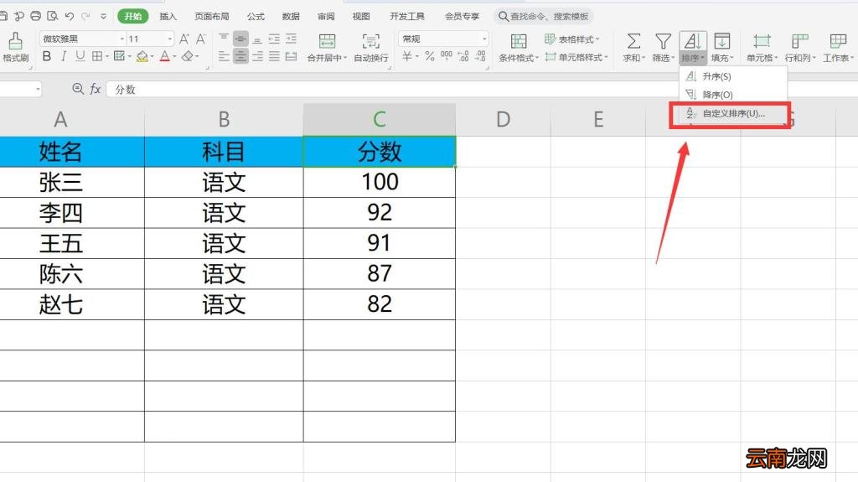Decrease font size with the smaller A icon
858x482 pixels.
coord(201,39)
